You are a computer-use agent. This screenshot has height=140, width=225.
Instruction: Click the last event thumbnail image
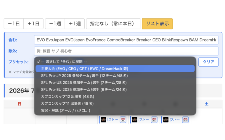166,120
